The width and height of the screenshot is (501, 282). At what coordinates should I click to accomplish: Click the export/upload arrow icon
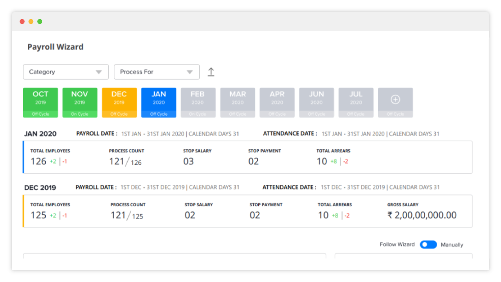pyautogui.click(x=211, y=72)
